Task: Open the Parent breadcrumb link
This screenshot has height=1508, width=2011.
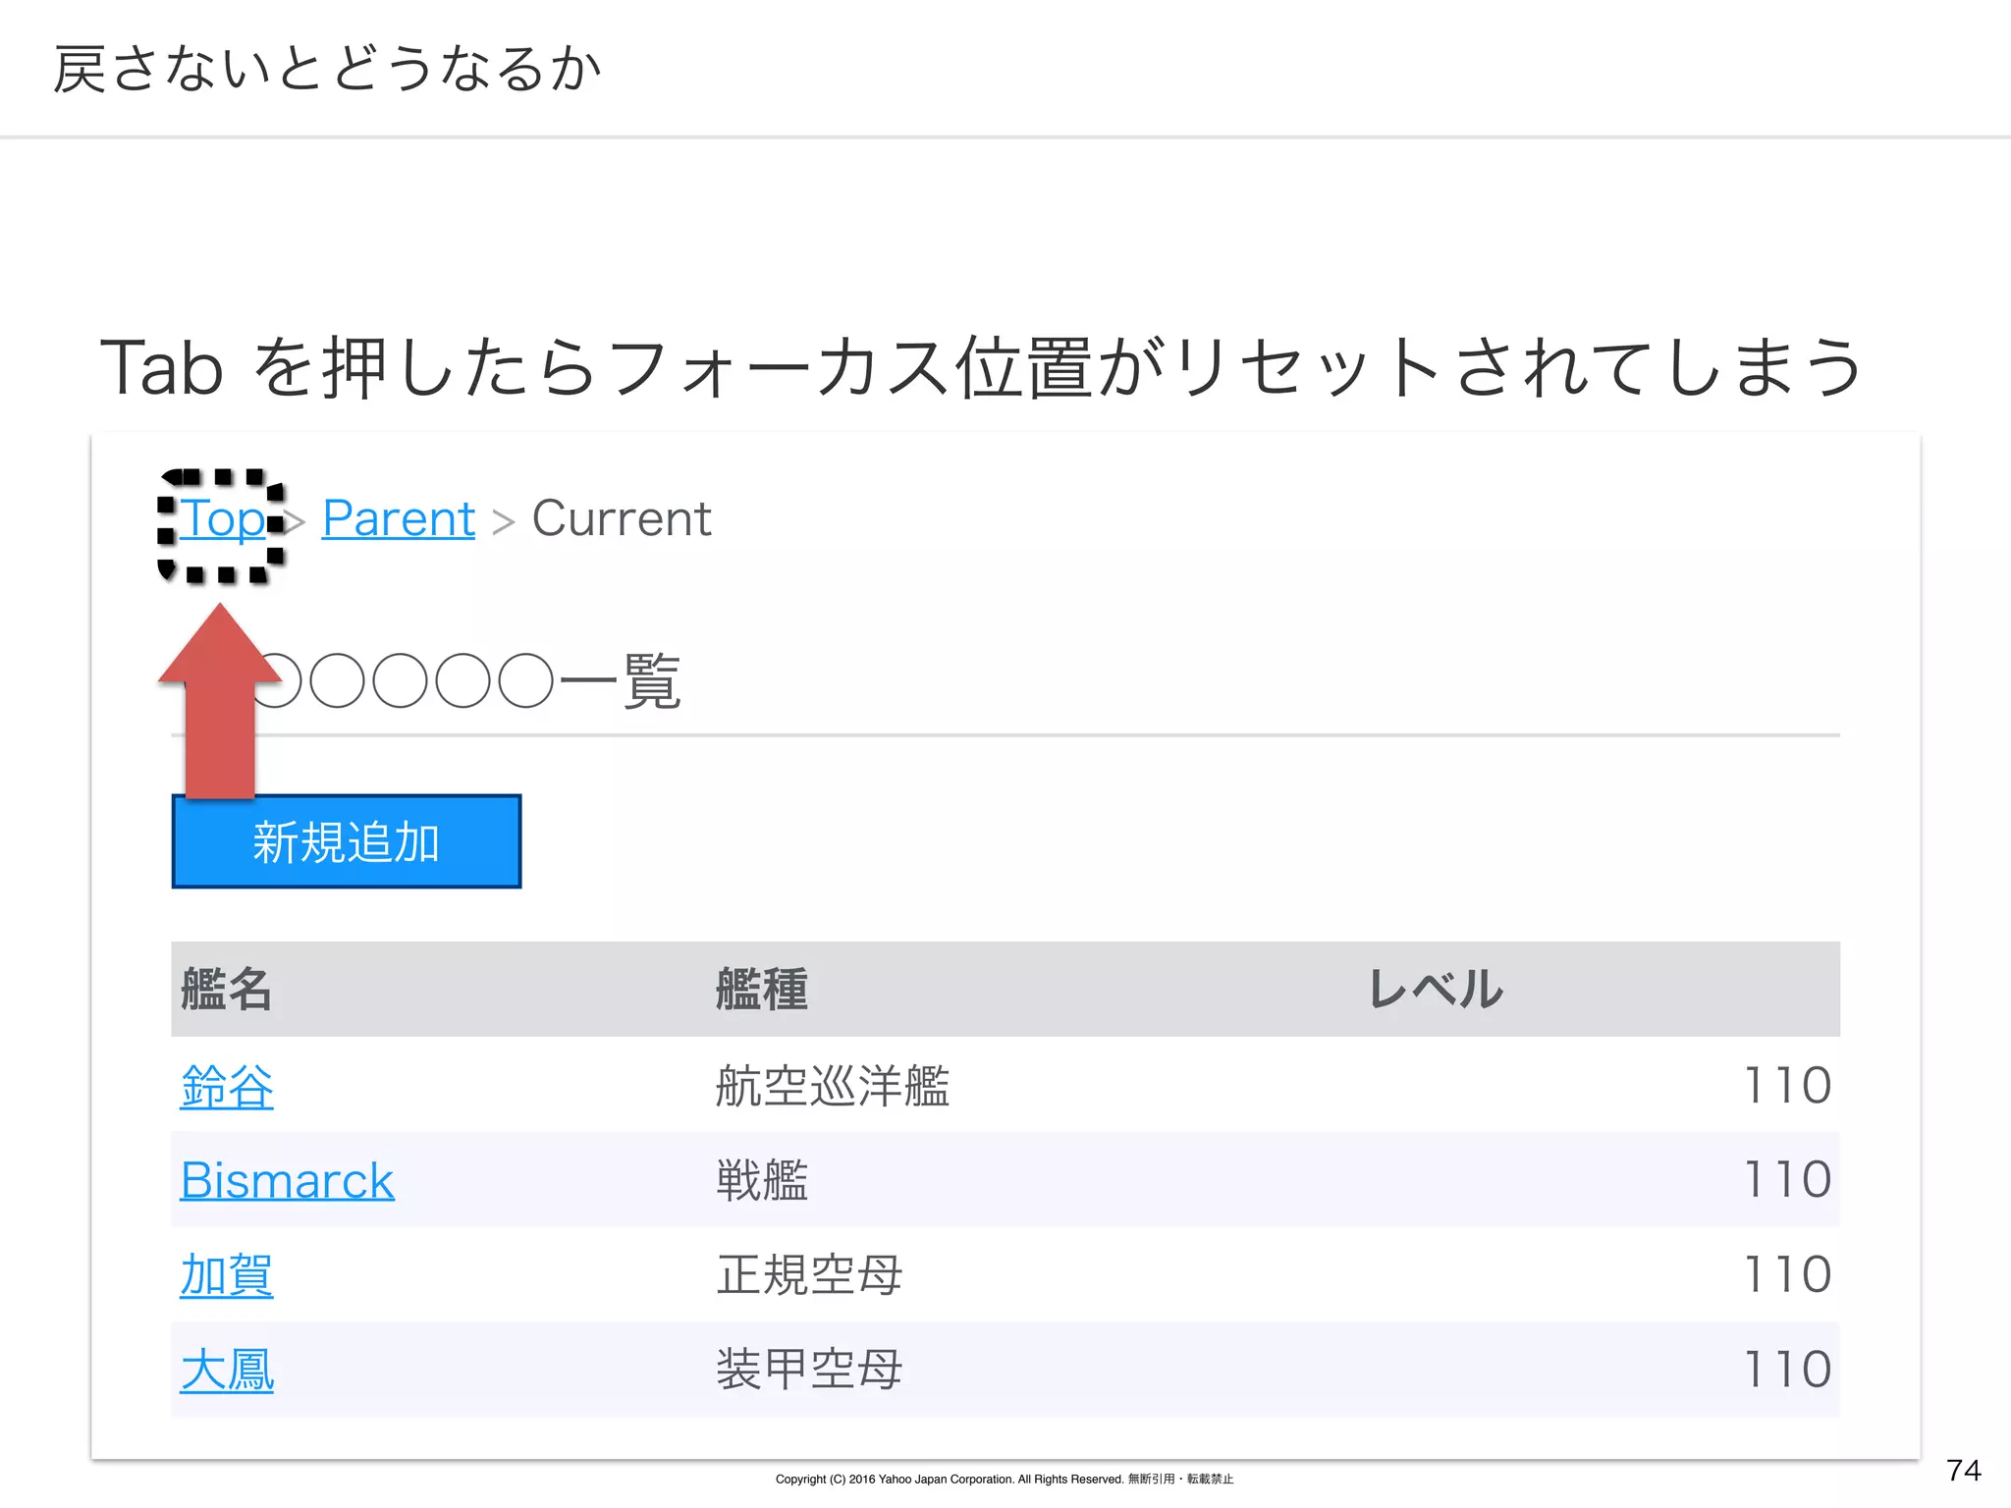Action: point(399,518)
